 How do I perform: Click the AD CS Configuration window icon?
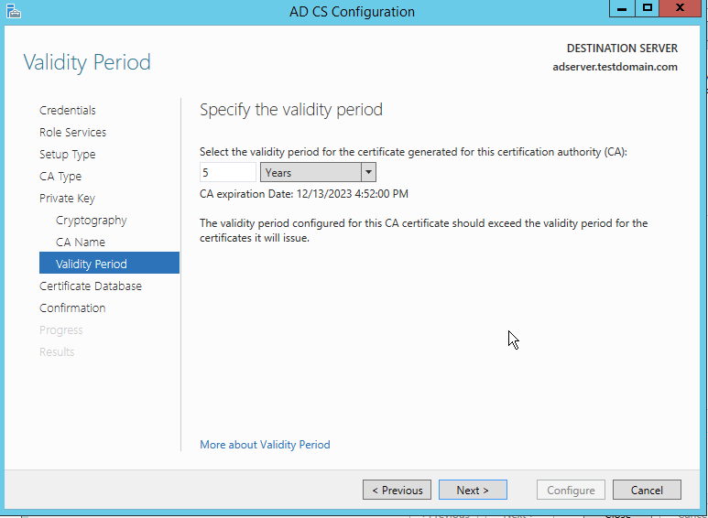pyautogui.click(x=11, y=11)
